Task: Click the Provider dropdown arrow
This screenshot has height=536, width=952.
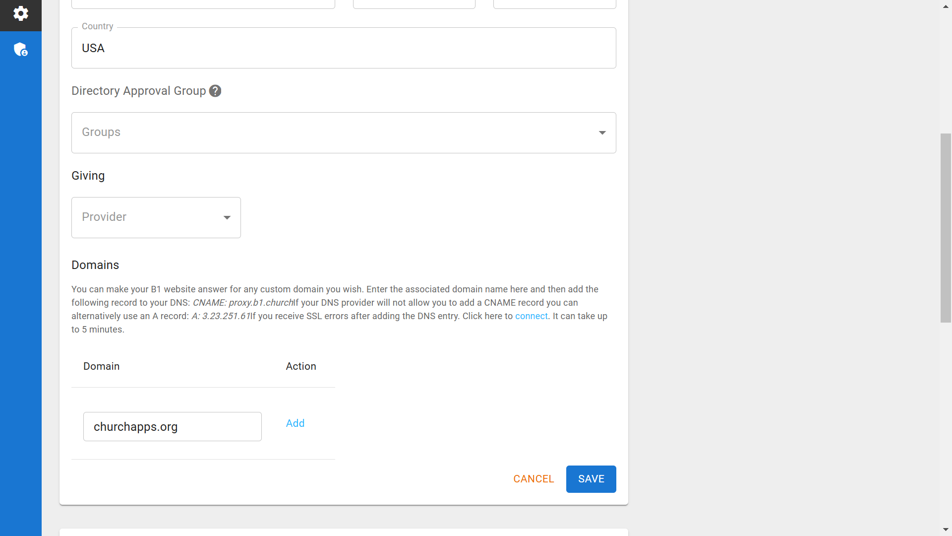Action: (227, 217)
